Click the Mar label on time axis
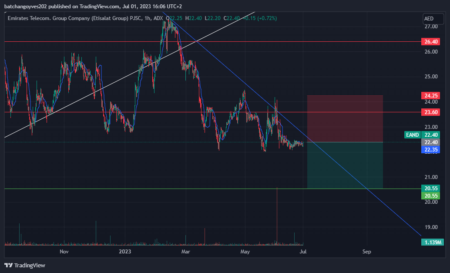The image size is (450, 273). coord(186,252)
